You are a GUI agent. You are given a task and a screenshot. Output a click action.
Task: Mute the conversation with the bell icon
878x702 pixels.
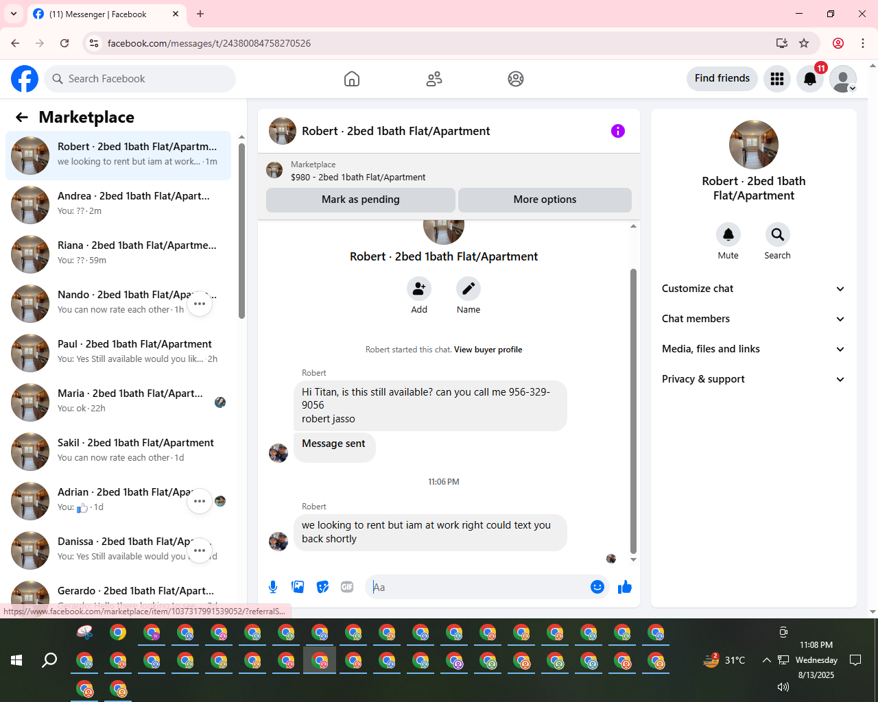coord(728,234)
